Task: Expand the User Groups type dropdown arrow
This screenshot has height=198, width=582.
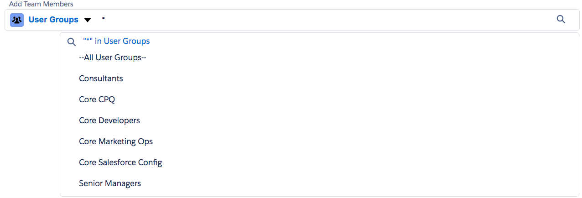Action: pyautogui.click(x=88, y=20)
